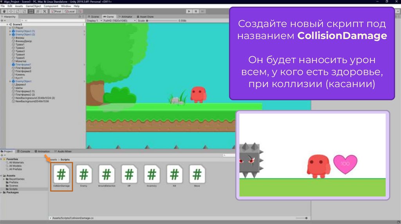This screenshot has height=224, width=401.
Task: Select the combined Transform tool
Action: click(x=38, y=11)
